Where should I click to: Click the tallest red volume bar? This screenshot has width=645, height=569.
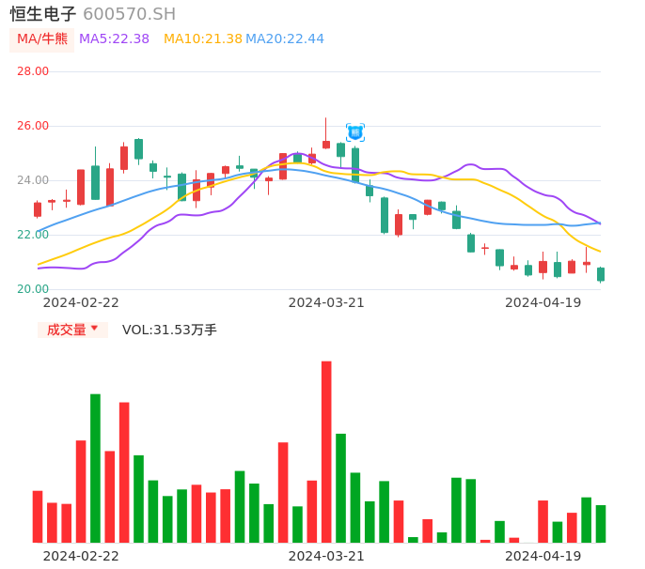[x=326, y=451]
